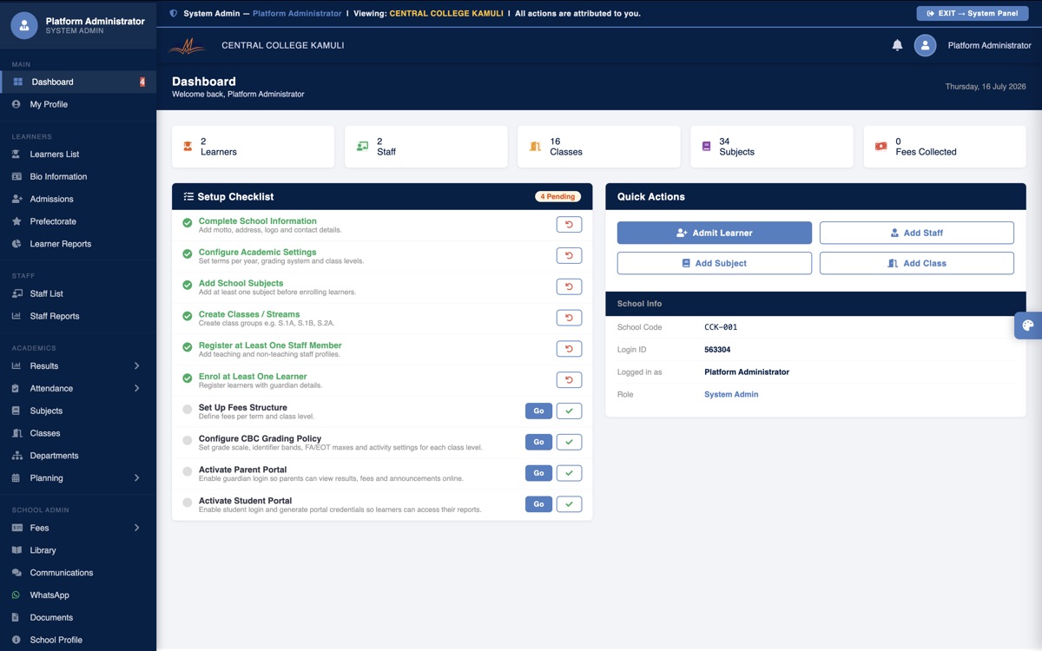The width and height of the screenshot is (1042, 651).
Task: Click the Prefectorate star icon
Action: pyautogui.click(x=16, y=222)
